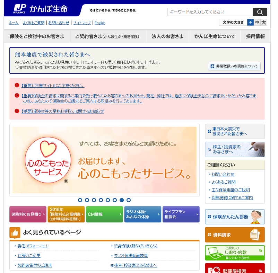Select fifth carousel dot

107,200
